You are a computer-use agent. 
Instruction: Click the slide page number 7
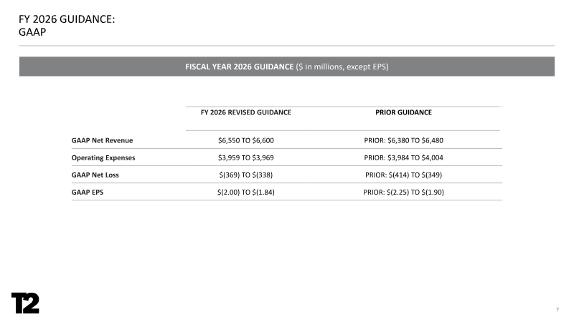[557, 309]
